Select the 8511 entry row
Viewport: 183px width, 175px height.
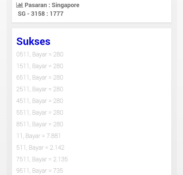coord(40,124)
